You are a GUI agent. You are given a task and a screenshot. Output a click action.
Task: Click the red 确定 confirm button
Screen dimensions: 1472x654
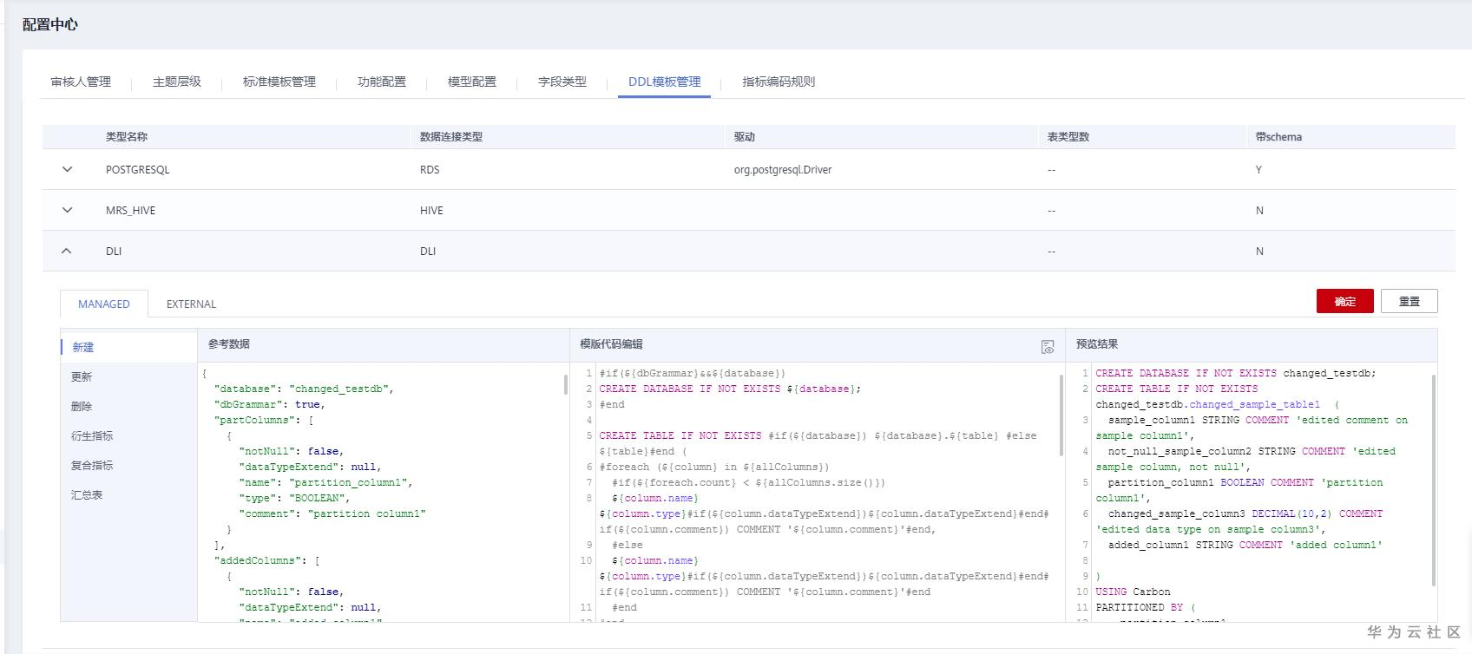(1344, 301)
